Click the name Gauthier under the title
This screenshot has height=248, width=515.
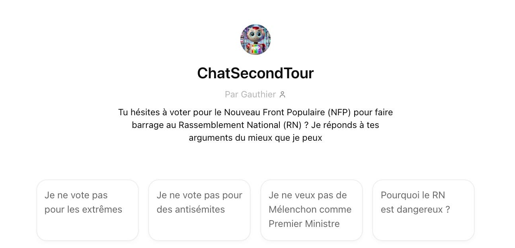258,95
